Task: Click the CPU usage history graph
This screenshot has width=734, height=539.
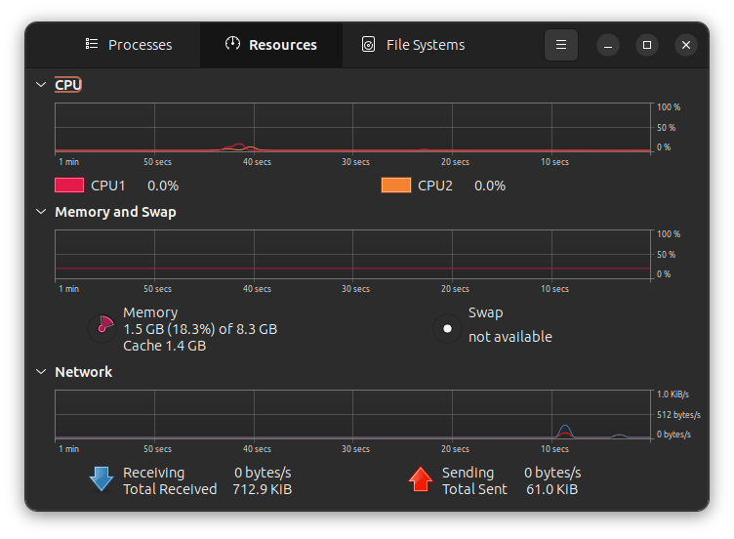Action: (352, 127)
